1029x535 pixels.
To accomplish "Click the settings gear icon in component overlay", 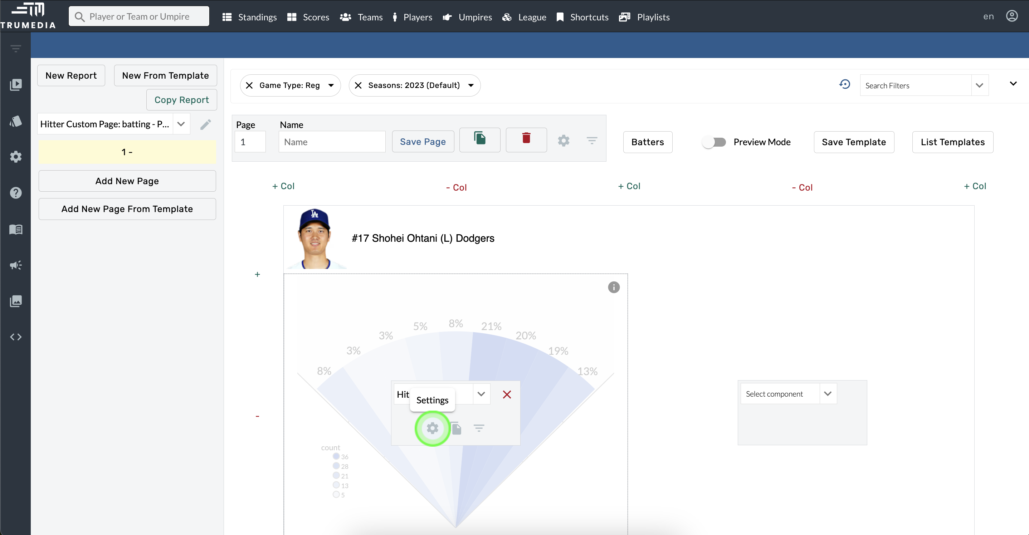I will (432, 428).
